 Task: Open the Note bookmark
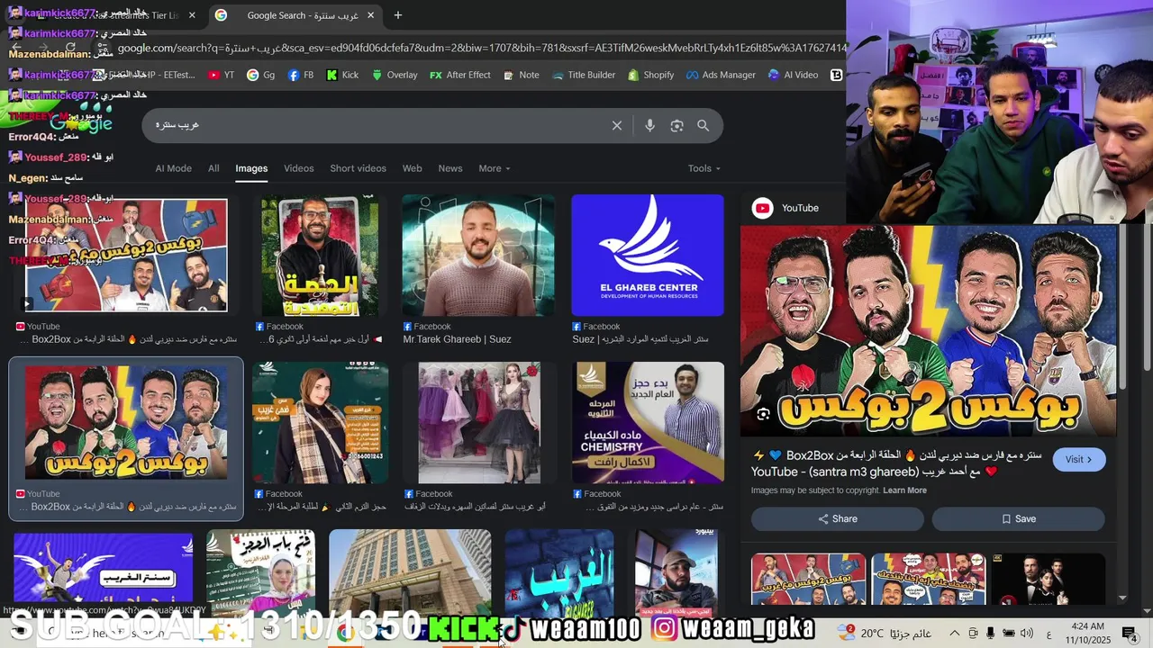point(522,75)
